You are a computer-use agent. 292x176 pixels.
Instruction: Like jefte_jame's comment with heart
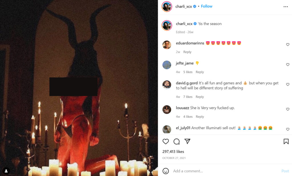[288, 64]
